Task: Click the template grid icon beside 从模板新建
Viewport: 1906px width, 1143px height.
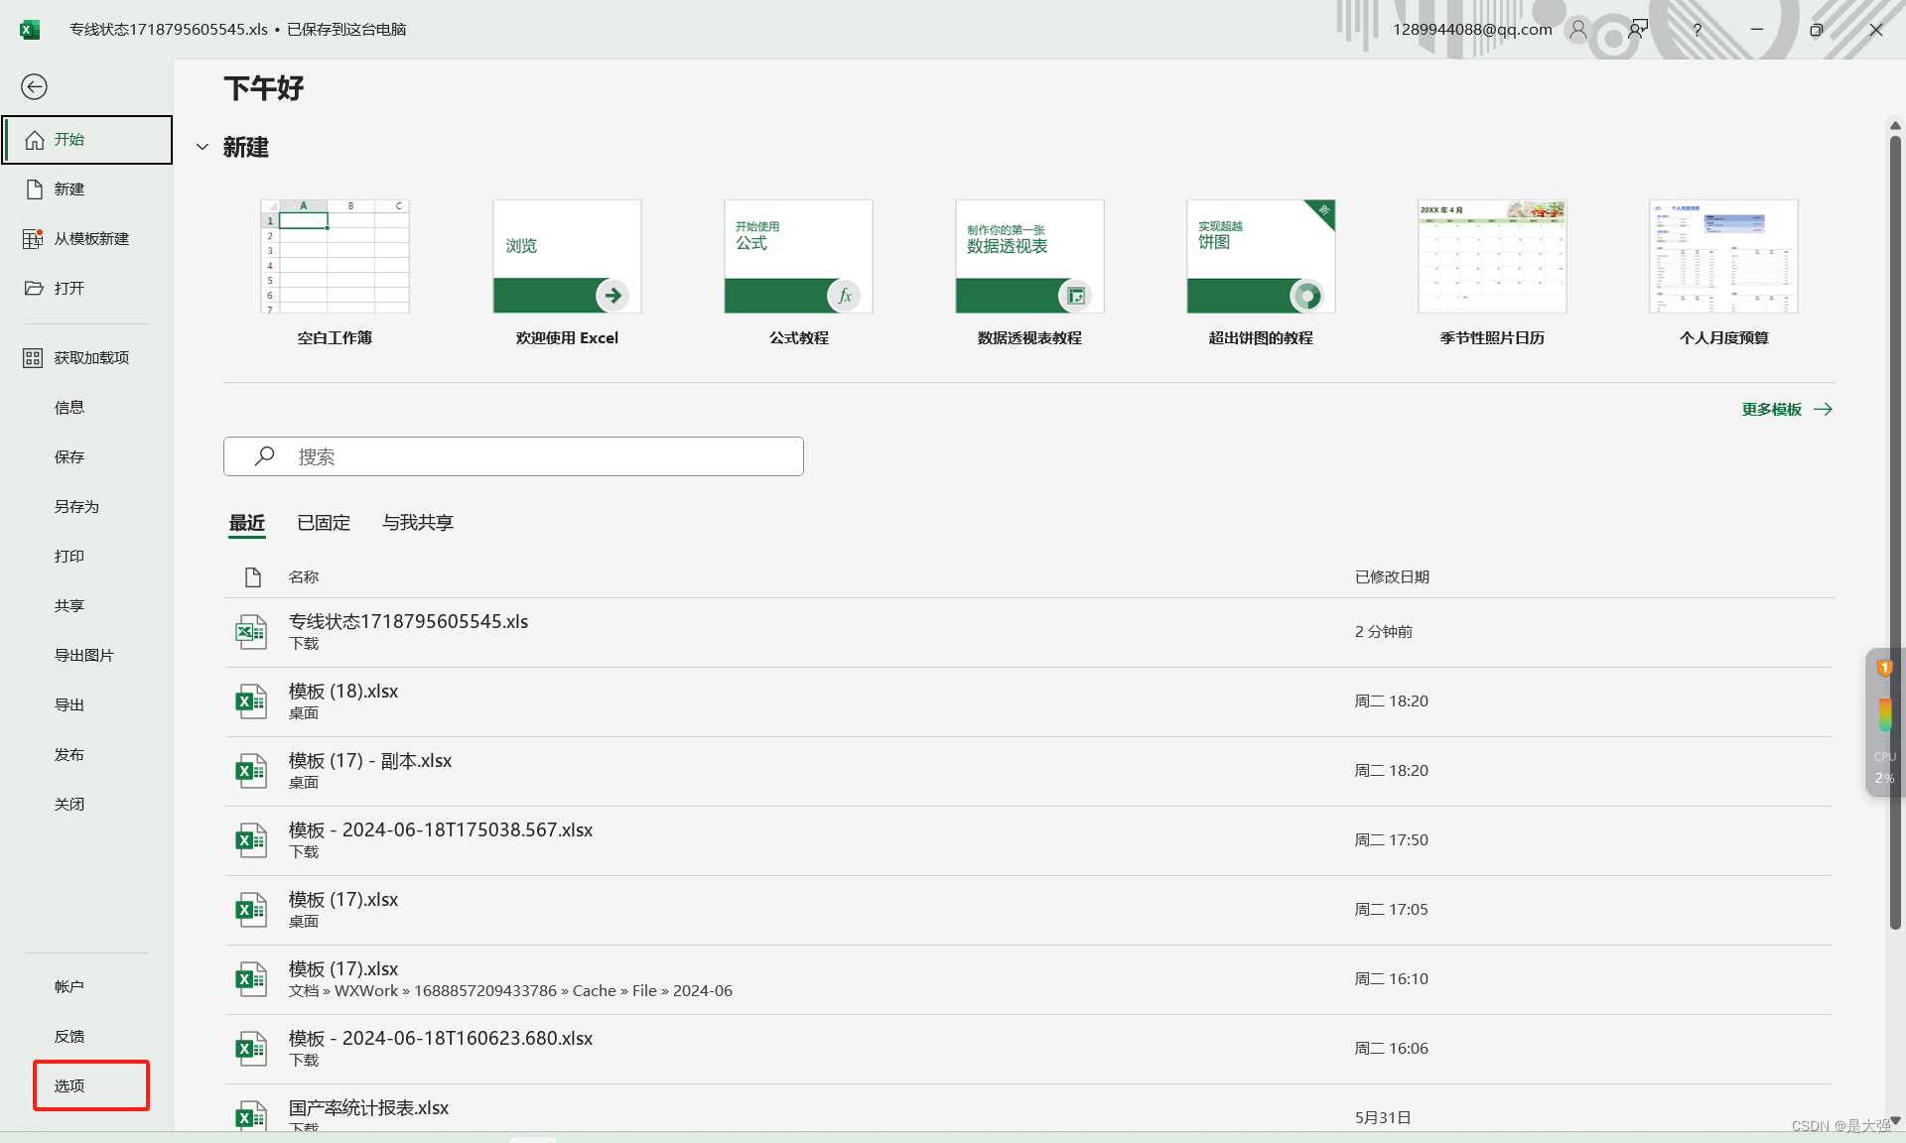Action: tap(33, 239)
